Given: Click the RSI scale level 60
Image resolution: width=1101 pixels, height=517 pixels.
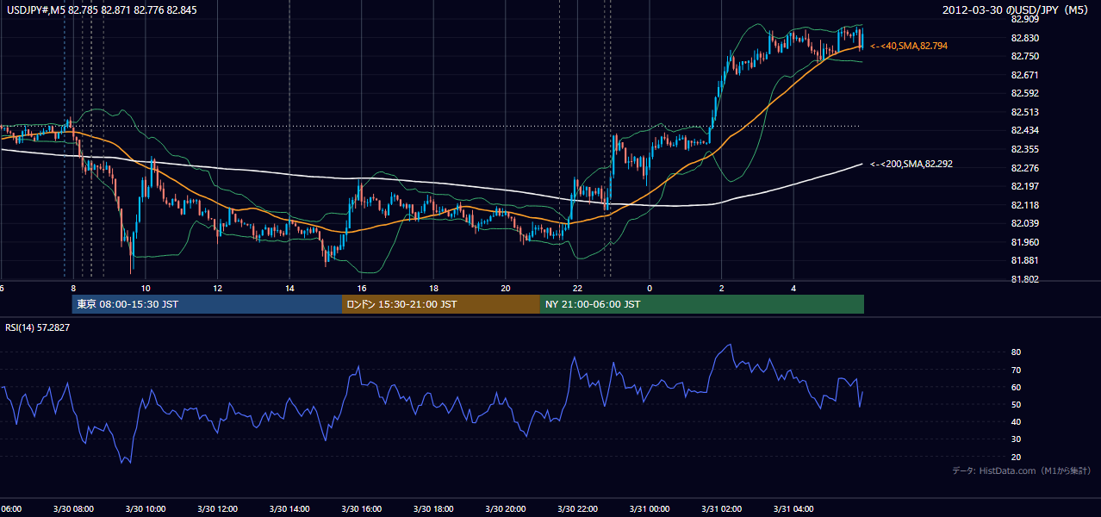Looking at the screenshot, I should point(1016,387).
